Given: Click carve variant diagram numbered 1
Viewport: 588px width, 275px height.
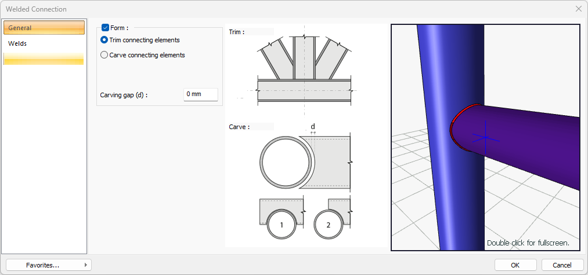Looking at the screenshot, I should point(282,220).
